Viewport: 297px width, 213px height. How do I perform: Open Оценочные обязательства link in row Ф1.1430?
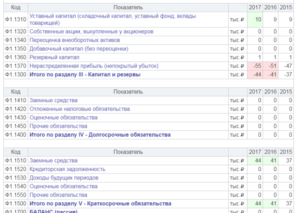pyautogui.click(x=64, y=118)
